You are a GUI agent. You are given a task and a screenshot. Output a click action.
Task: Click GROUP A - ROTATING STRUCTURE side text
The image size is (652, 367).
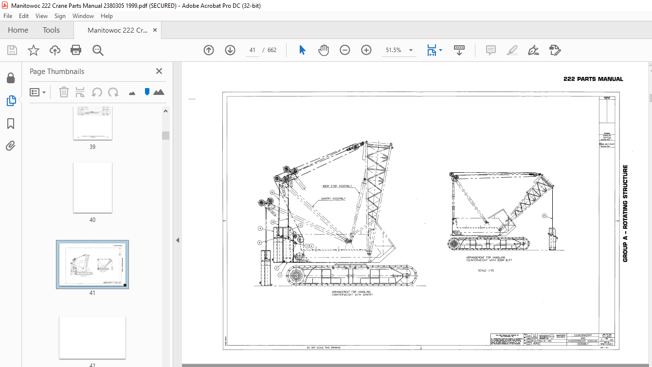pyautogui.click(x=626, y=213)
